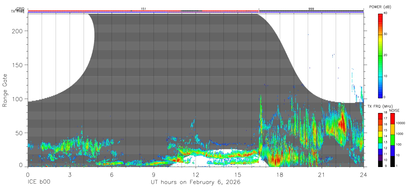Click the NOISE legend title
The image size is (409, 189).
click(395, 110)
